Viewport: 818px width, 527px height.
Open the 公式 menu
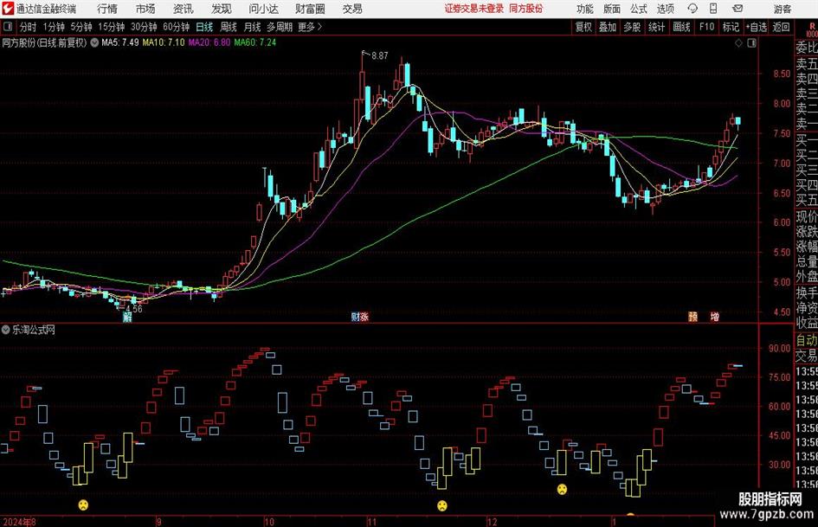(638, 9)
